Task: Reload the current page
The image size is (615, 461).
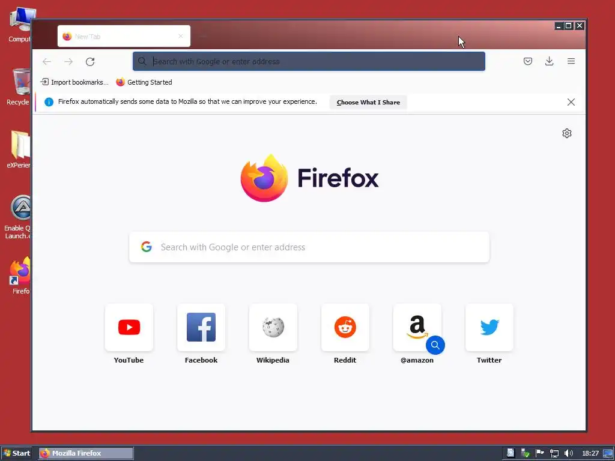Action: (90, 62)
